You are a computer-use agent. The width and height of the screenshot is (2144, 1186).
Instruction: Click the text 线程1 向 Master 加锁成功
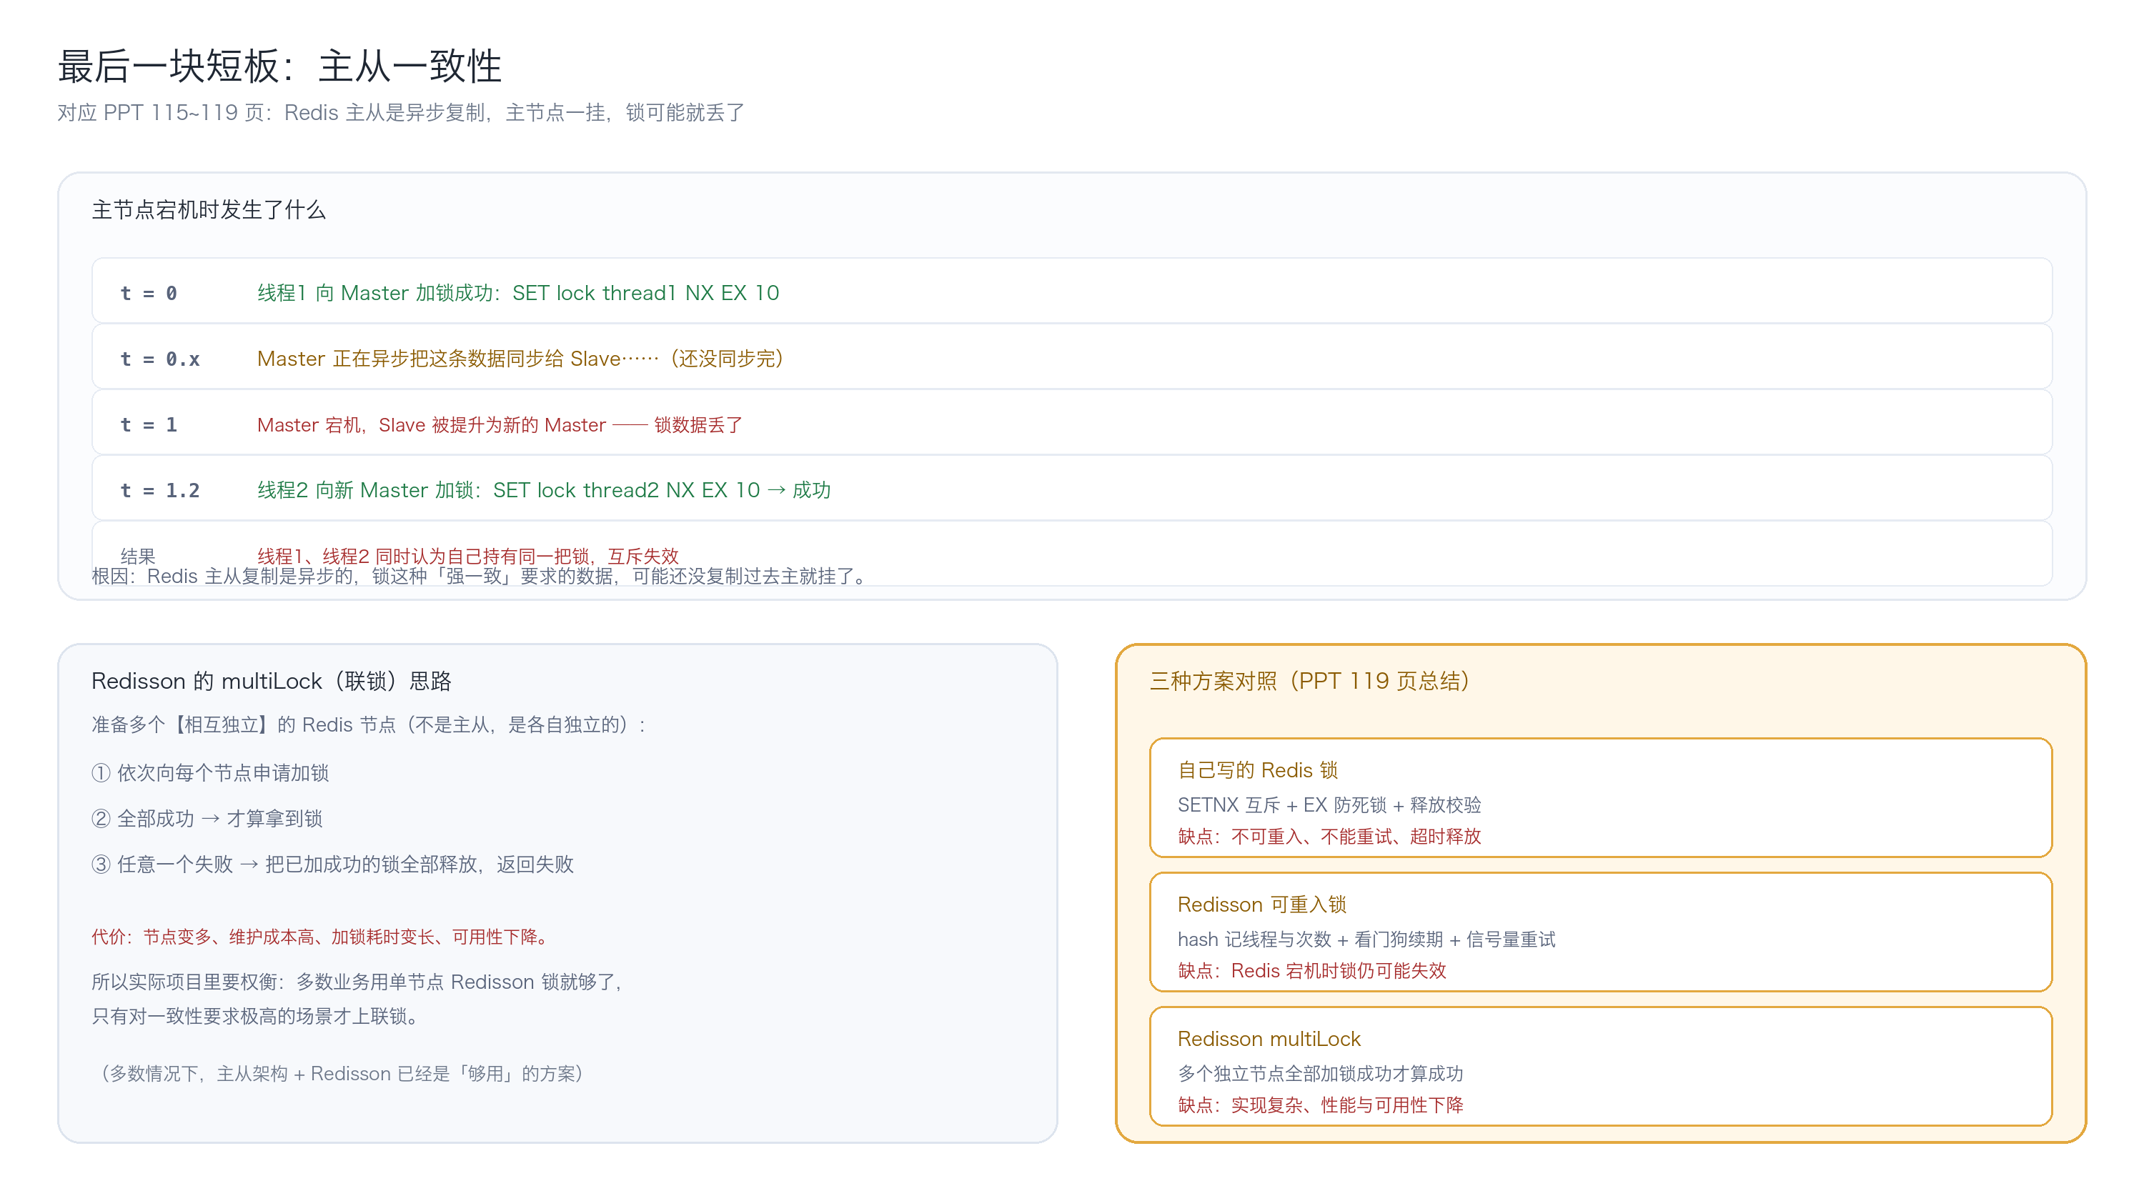coord(517,293)
